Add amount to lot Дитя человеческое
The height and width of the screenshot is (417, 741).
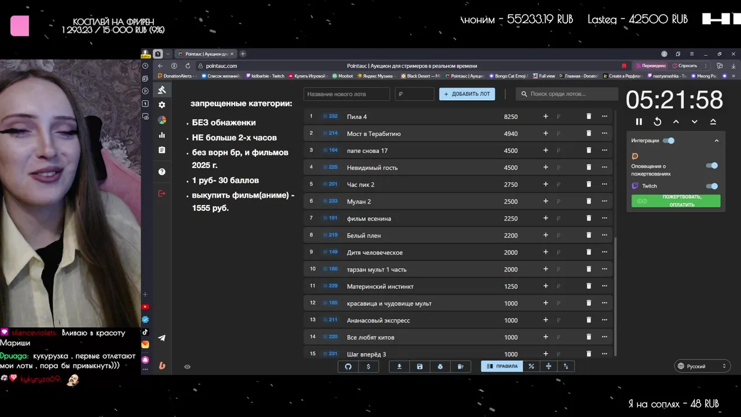point(545,252)
